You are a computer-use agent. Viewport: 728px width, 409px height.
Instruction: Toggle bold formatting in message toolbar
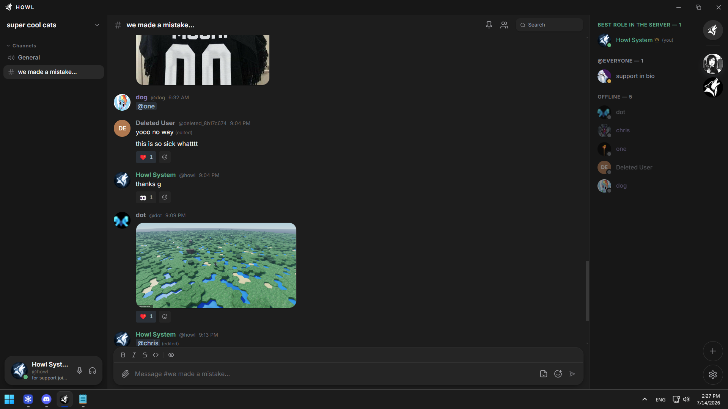click(123, 355)
